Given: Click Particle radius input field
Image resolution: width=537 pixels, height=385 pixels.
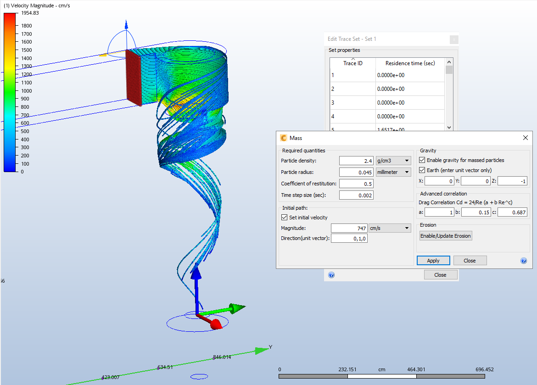Looking at the screenshot, I should pyautogui.click(x=356, y=172).
